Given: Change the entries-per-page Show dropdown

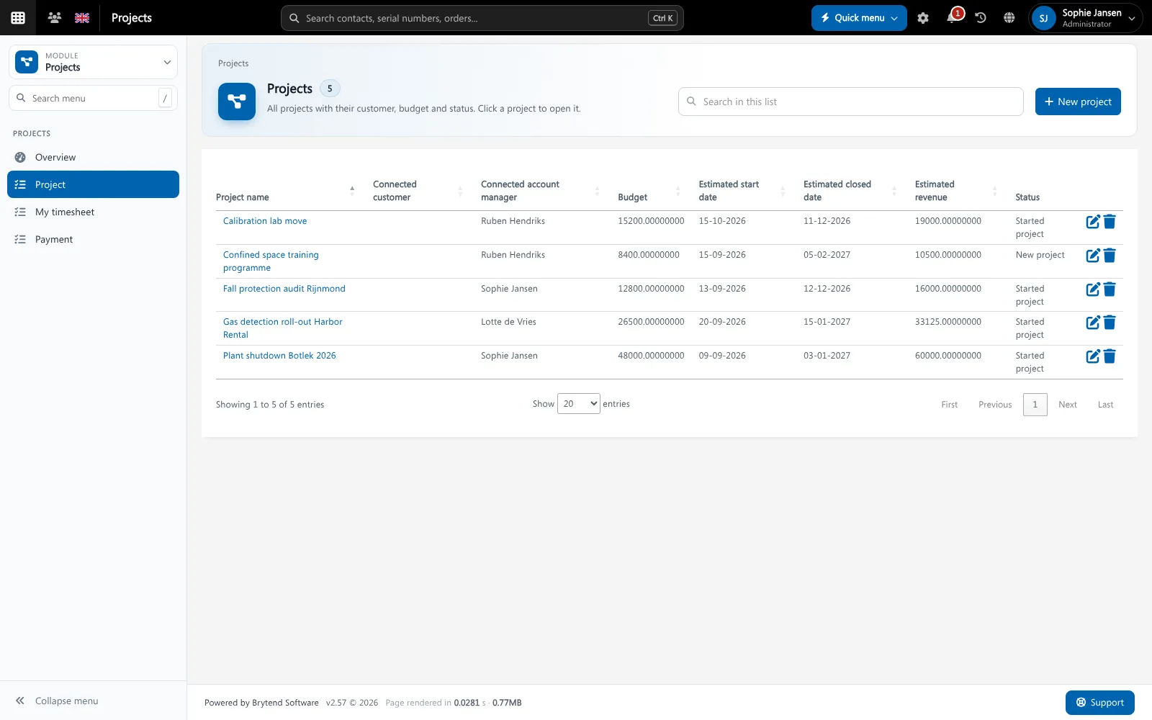Looking at the screenshot, I should pos(578,404).
